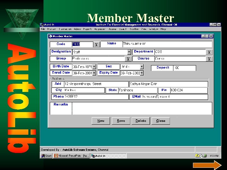
Task: Click the Deposit input field
Action: [184, 68]
